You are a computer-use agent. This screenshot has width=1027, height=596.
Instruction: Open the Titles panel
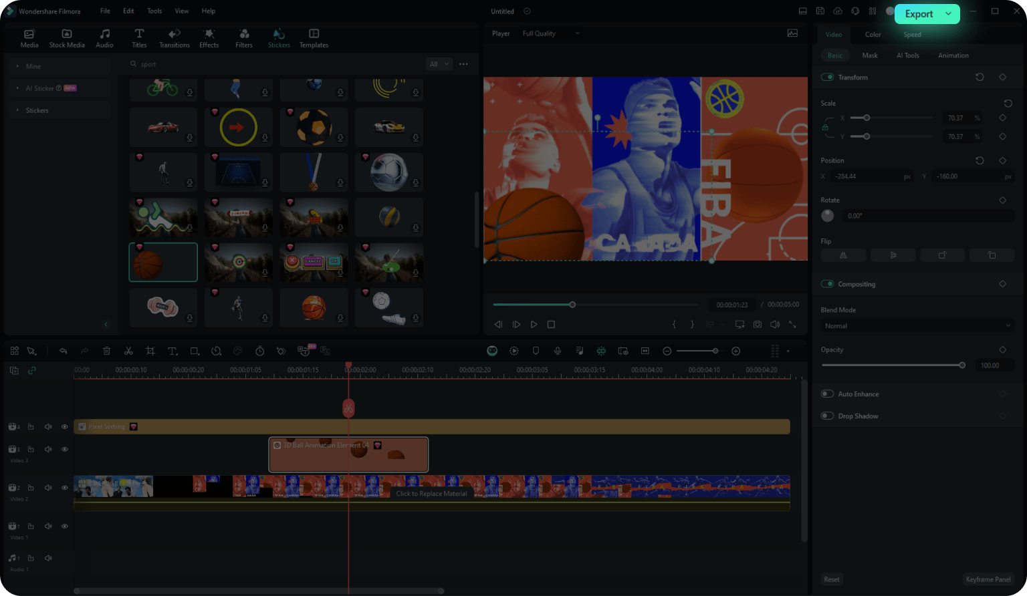[x=139, y=39]
